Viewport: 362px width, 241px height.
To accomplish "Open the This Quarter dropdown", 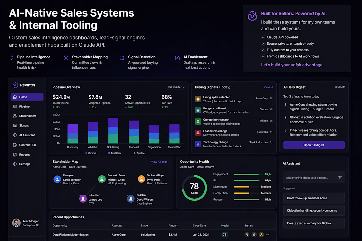I will (x=176, y=87).
